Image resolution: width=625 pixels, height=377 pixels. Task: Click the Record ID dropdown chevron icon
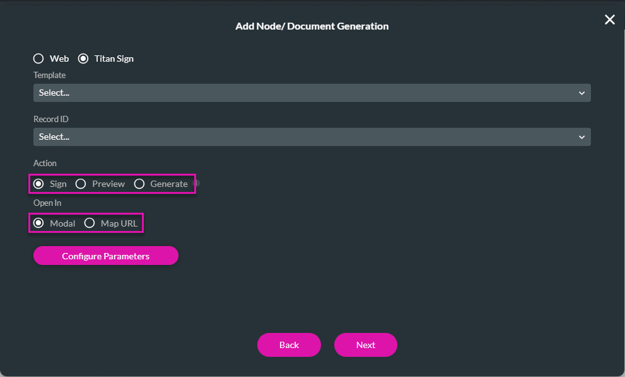click(581, 137)
